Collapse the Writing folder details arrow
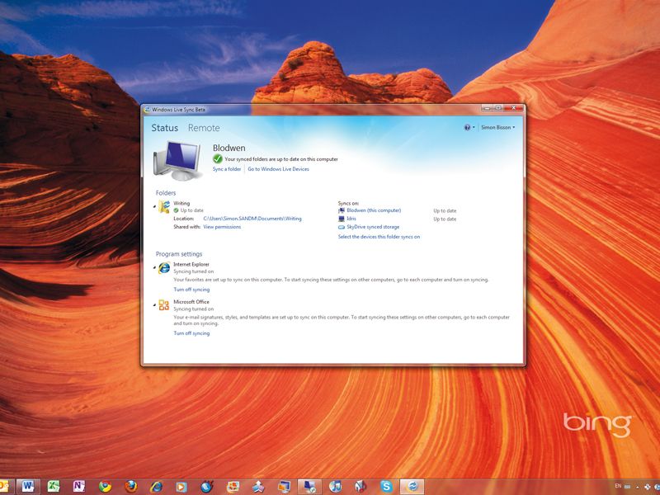The width and height of the screenshot is (660, 495). click(x=156, y=205)
